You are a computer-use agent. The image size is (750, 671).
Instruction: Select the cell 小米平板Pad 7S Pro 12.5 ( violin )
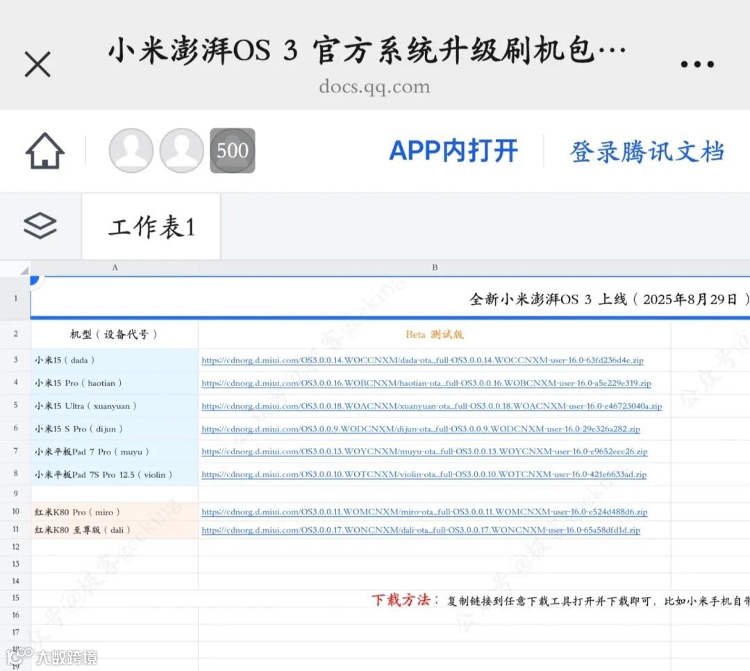[115, 474]
